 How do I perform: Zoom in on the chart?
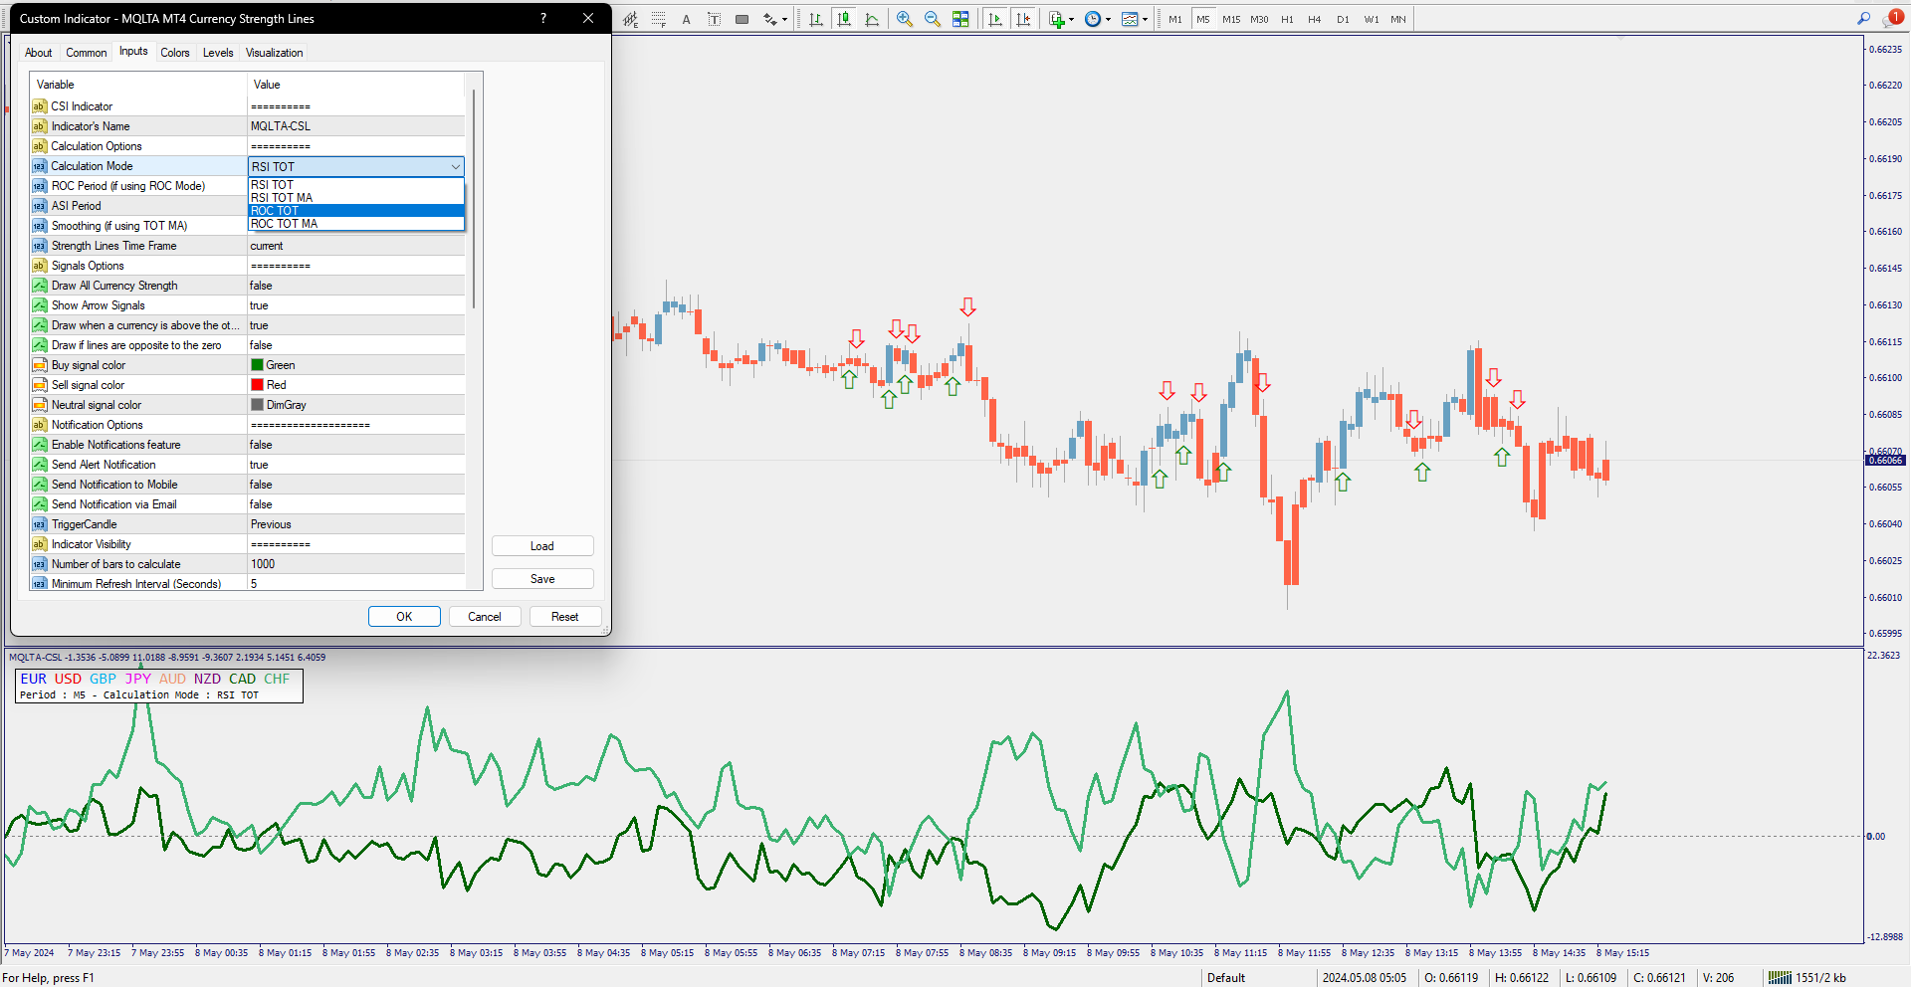click(x=905, y=19)
